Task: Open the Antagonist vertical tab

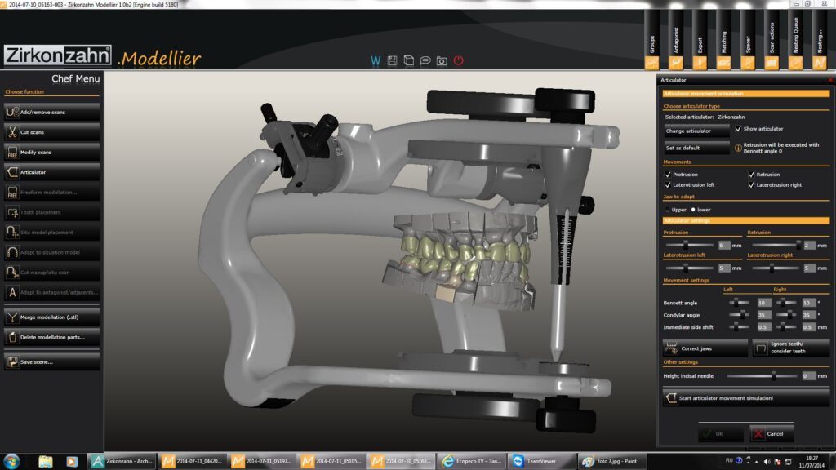Action: tap(675, 40)
